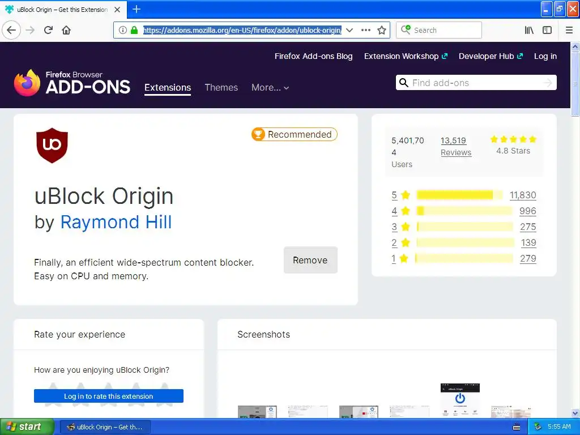Open the Windows start menu

coord(27,427)
